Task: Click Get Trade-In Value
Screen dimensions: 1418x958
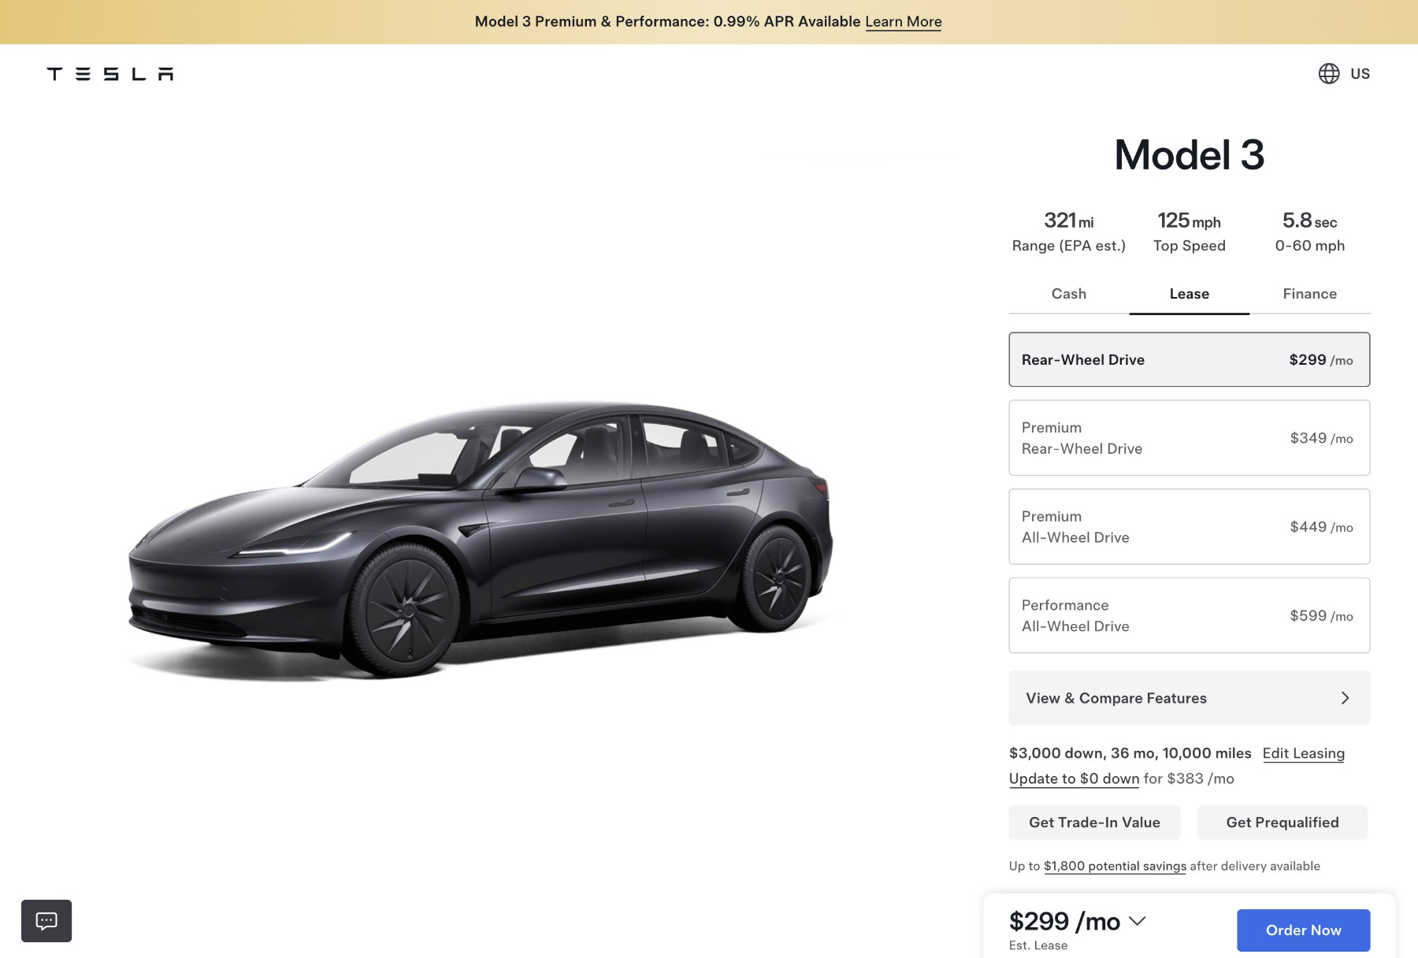Action: (1094, 822)
